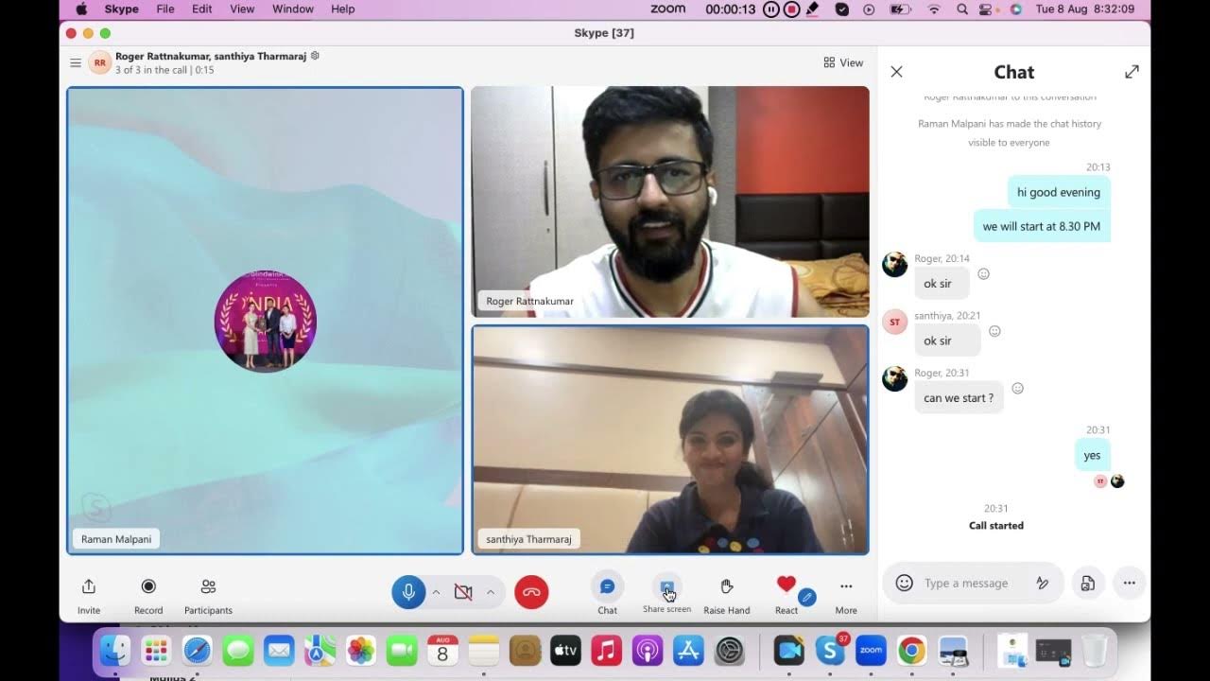Pause the zoom screen recording

[771, 9]
